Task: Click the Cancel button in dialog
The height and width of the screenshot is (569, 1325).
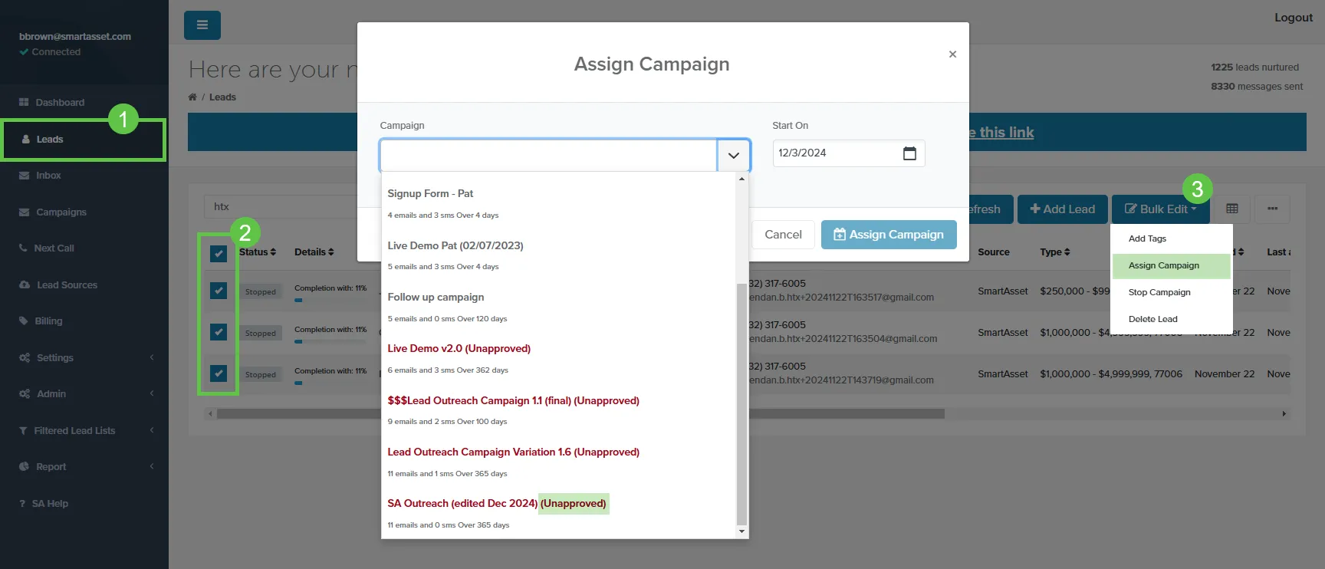Action: coord(783,235)
